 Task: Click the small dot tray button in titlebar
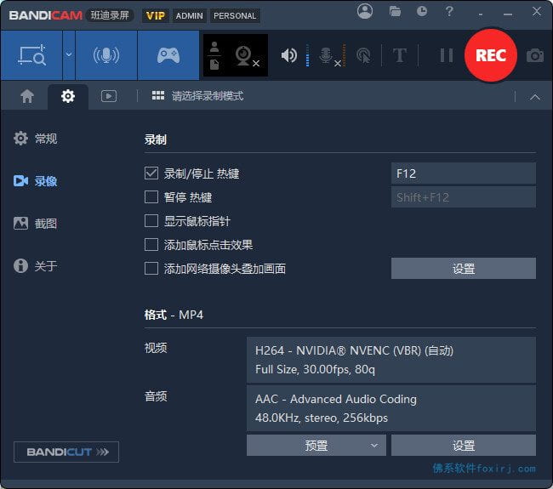pyautogui.click(x=481, y=14)
